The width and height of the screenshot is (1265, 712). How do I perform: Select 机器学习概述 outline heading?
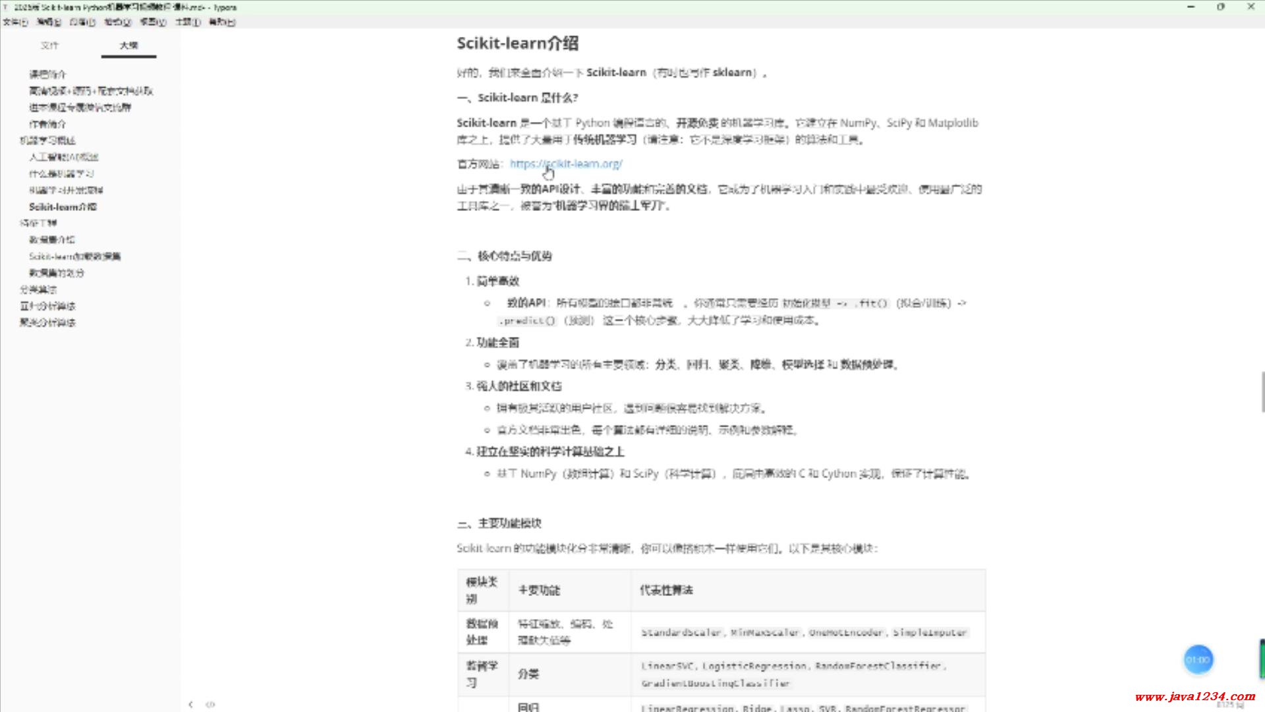pos(47,140)
